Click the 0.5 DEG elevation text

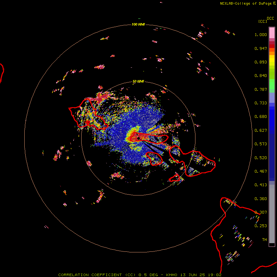(148, 275)
